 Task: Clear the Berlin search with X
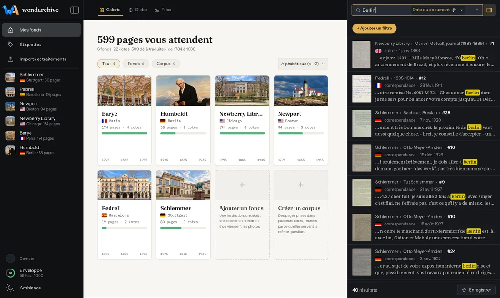(x=477, y=10)
